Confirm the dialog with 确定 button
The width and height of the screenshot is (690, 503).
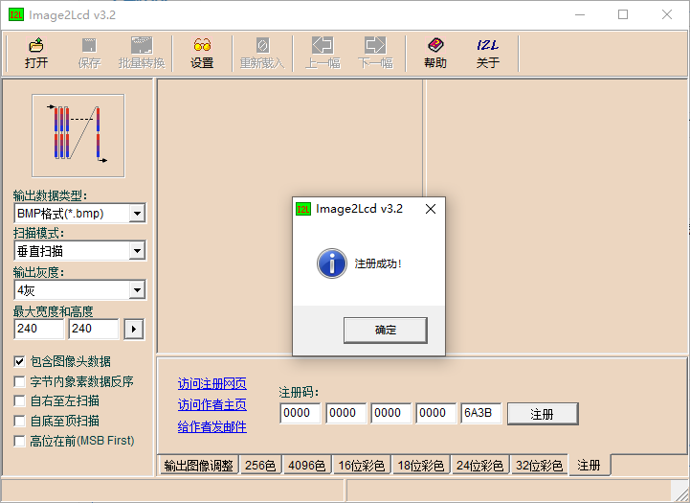point(386,330)
